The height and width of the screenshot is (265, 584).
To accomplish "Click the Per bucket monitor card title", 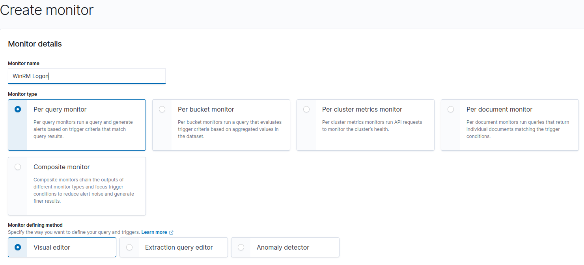I will coord(206,110).
